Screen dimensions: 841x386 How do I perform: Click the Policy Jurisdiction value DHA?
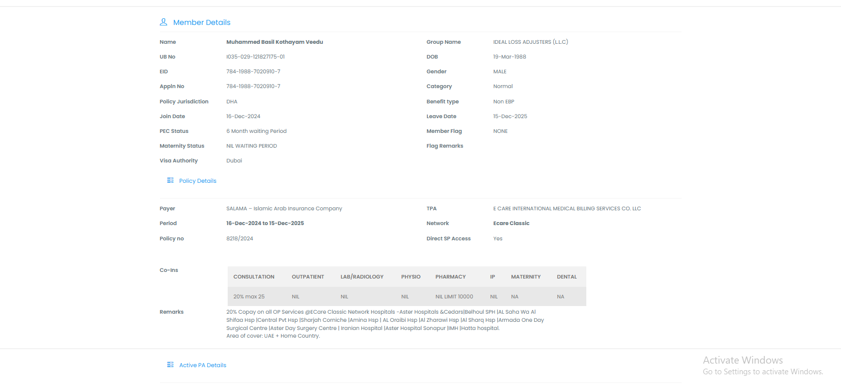pyautogui.click(x=232, y=101)
